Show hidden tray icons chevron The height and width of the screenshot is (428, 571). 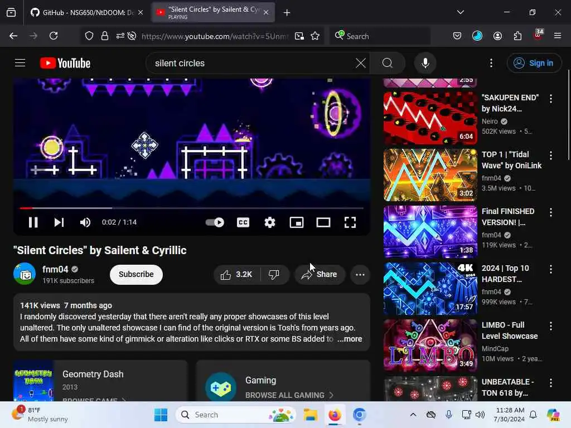click(x=413, y=415)
